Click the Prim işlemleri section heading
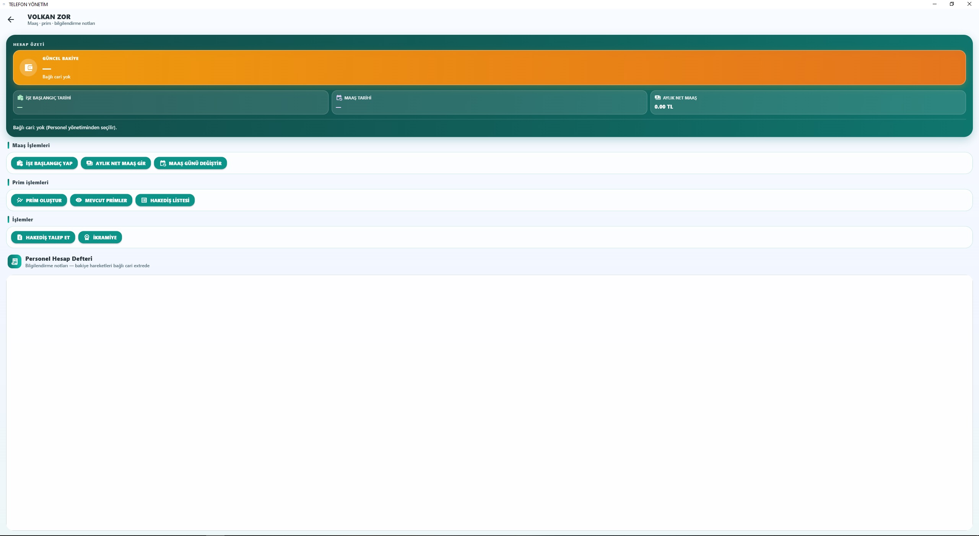 pyautogui.click(x=30, y=182)
